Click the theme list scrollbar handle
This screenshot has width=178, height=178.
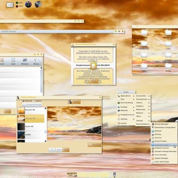tap(45, 132)
